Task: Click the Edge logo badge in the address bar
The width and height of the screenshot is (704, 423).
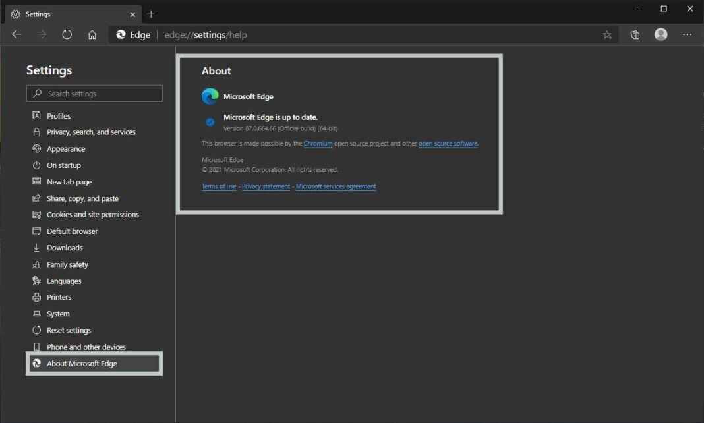Action: pyautogui.click(x=122, y=34)
